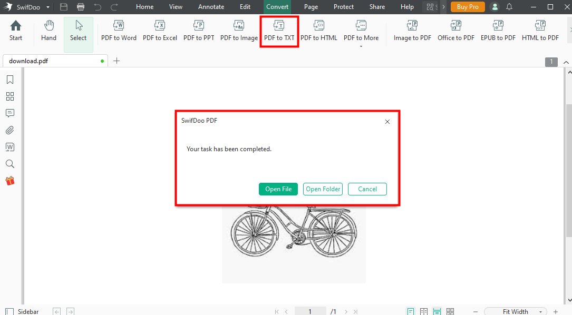Open the Share menu tab
The height and width of the screenshot is (315, 572).
pos(377,6)
